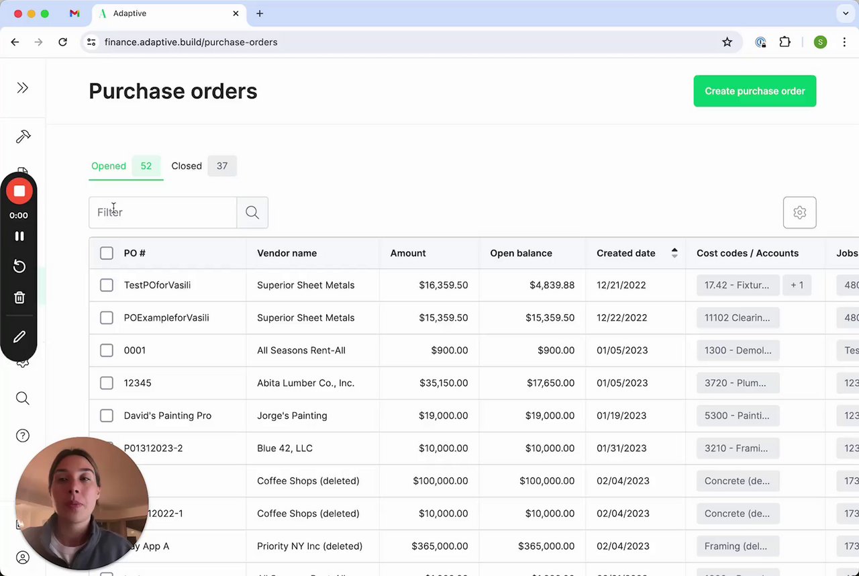Restart the recording with the rewind icon
Viewport: 859px width, 576px height.
point(19,267)
